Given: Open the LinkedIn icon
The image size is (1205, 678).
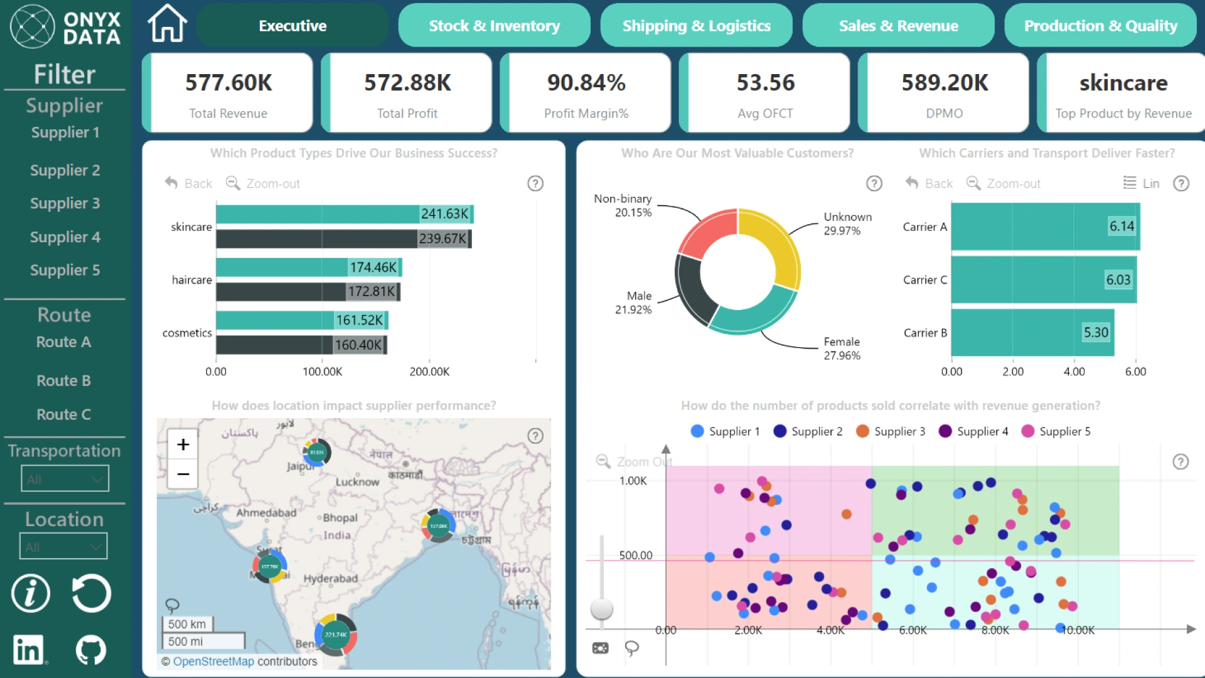Looking at the screenshot, I should pos(29,649).
